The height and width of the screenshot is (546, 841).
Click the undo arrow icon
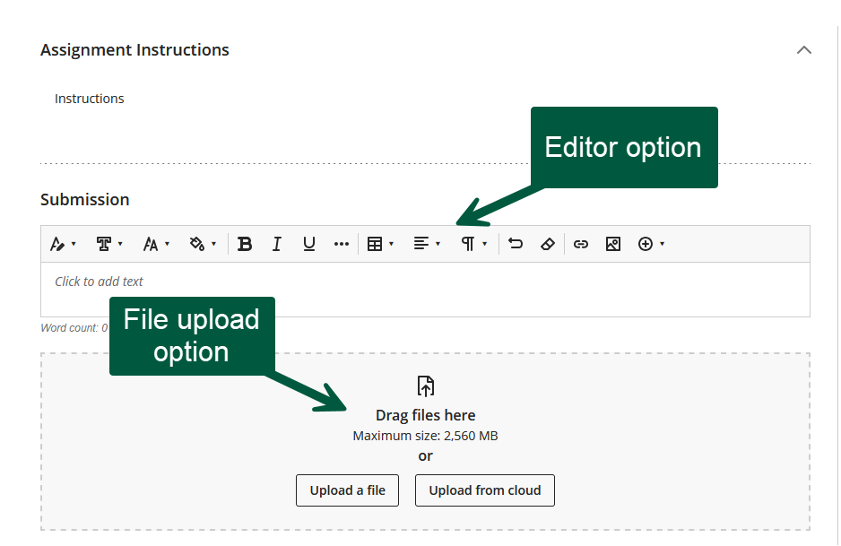pyautogui.click(x=516, y=244)
